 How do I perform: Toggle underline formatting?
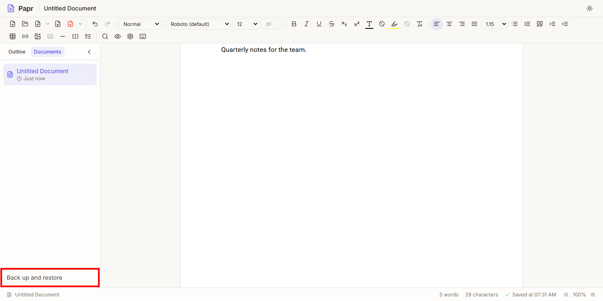pos(319,24)
